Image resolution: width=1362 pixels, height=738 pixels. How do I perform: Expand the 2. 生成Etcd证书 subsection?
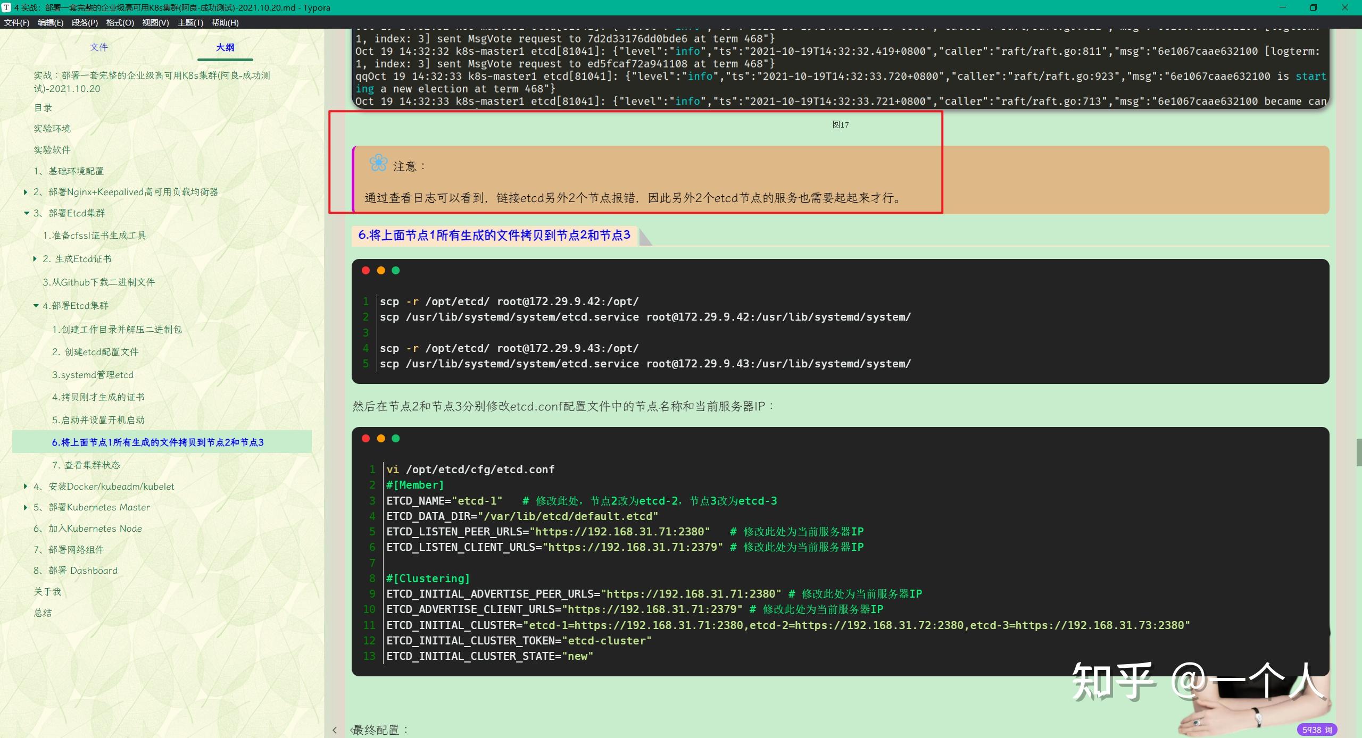point(35,259)
